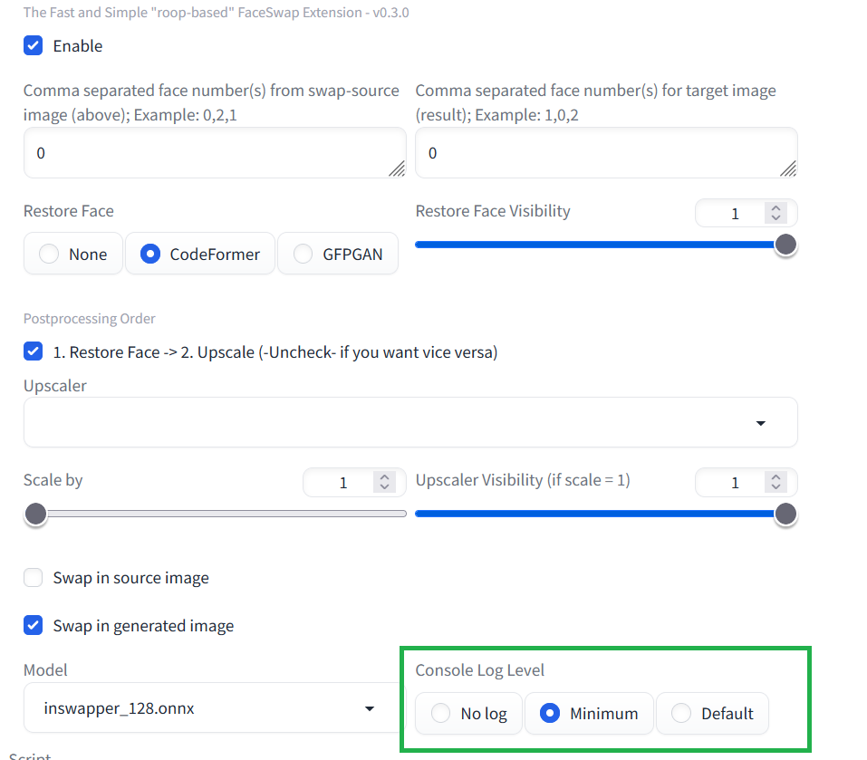The width and height of the screenshot is (867, 760).
Task: Click the resize handle of the swap-source input
Action: click(399, 168)
